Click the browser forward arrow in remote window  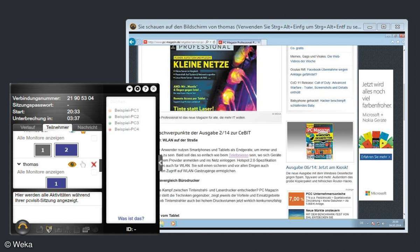(x=139, y=42)
